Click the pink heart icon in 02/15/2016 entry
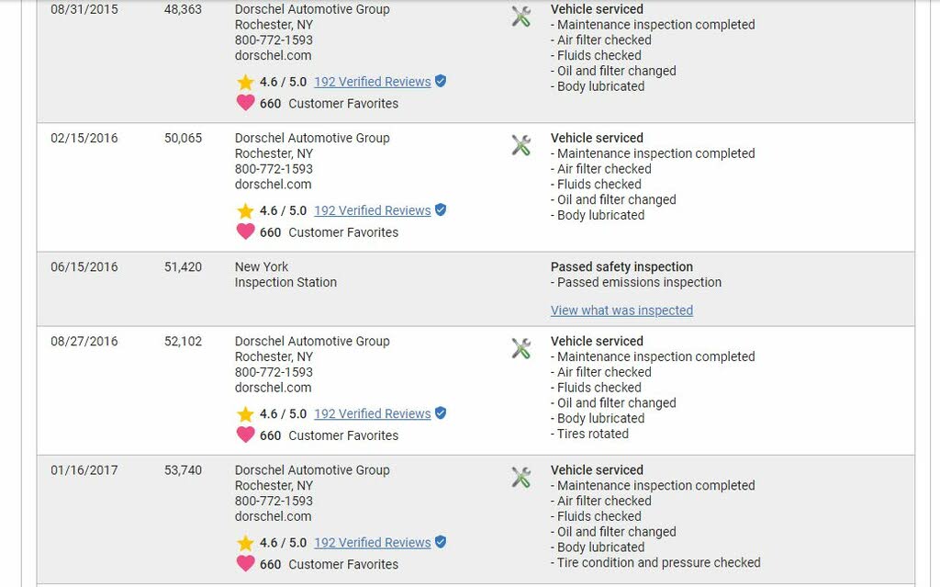 (245, 231)
